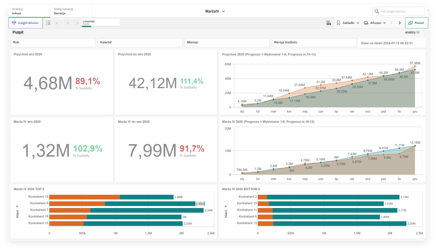Expand the Arkusze sheets dropdown
Screen dimensions: 437x250
pyautogui.click(x=375, y=23)
